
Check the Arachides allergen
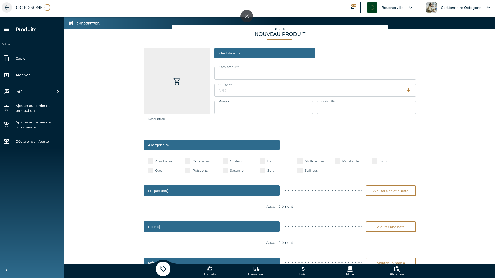click(150, 161)
